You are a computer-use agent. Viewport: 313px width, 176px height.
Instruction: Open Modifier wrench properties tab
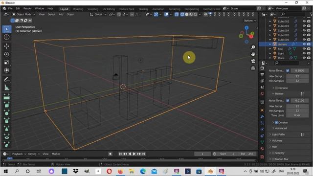pos(262,116)
